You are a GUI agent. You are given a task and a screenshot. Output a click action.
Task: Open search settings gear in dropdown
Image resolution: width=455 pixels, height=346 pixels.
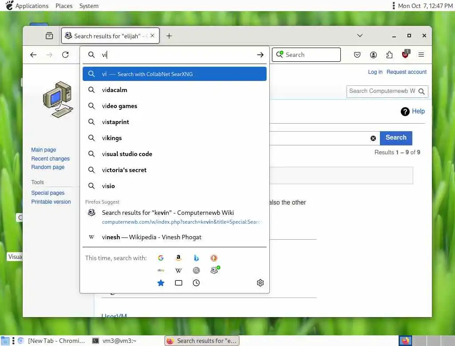pyautogui.click(x=260, y=283)
